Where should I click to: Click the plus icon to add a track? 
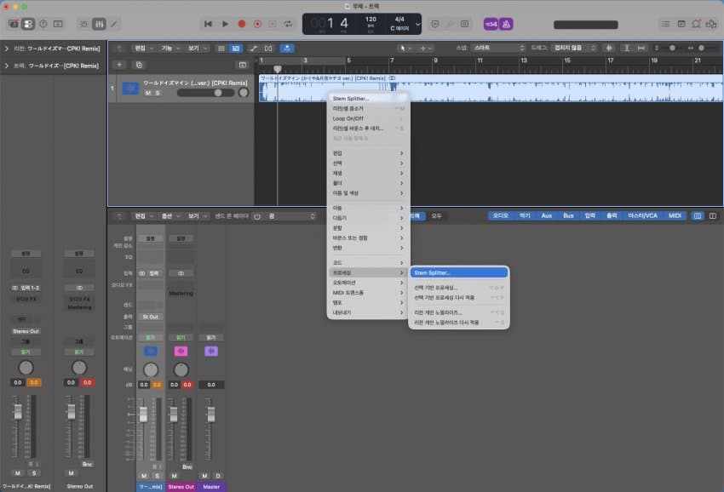pyautogui.click(x=119, y=65)
